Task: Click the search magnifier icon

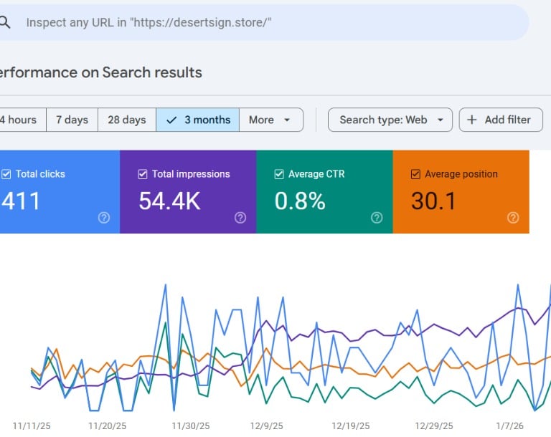Action: point(5,21)
